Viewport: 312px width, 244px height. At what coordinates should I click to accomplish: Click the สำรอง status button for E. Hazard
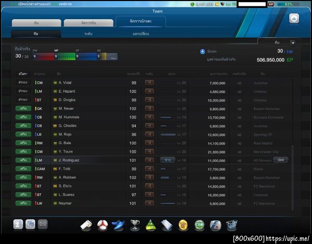pos(23,91)
